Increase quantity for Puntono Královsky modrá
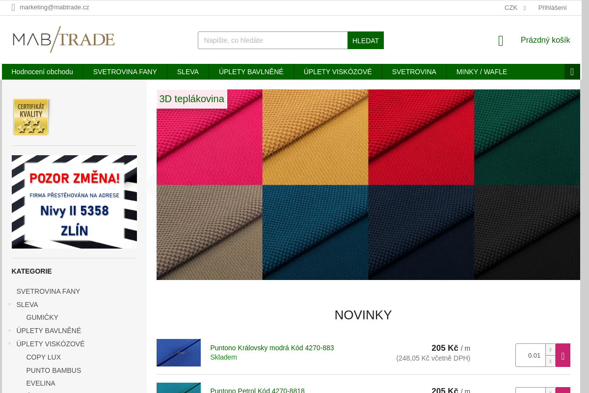Screen dimensions: 589x393 pyautogui.click(x=550, y=349)
